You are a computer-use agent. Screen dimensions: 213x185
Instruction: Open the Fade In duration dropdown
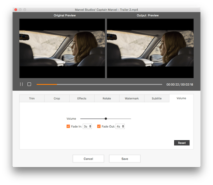(87, 126)
